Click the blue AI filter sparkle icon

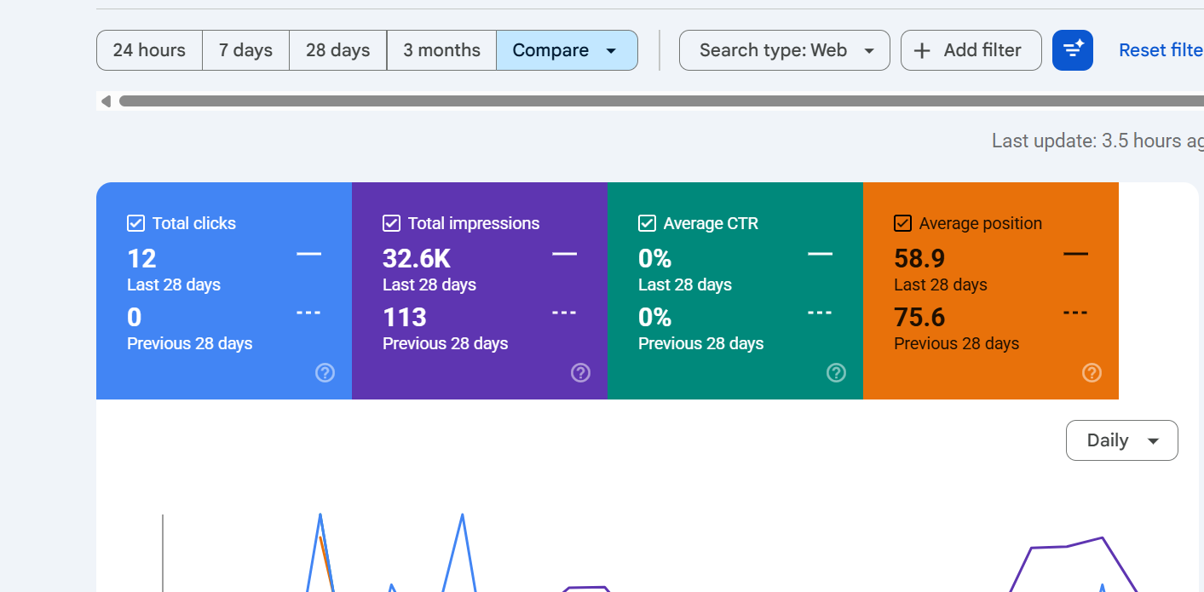(1073, 50)
